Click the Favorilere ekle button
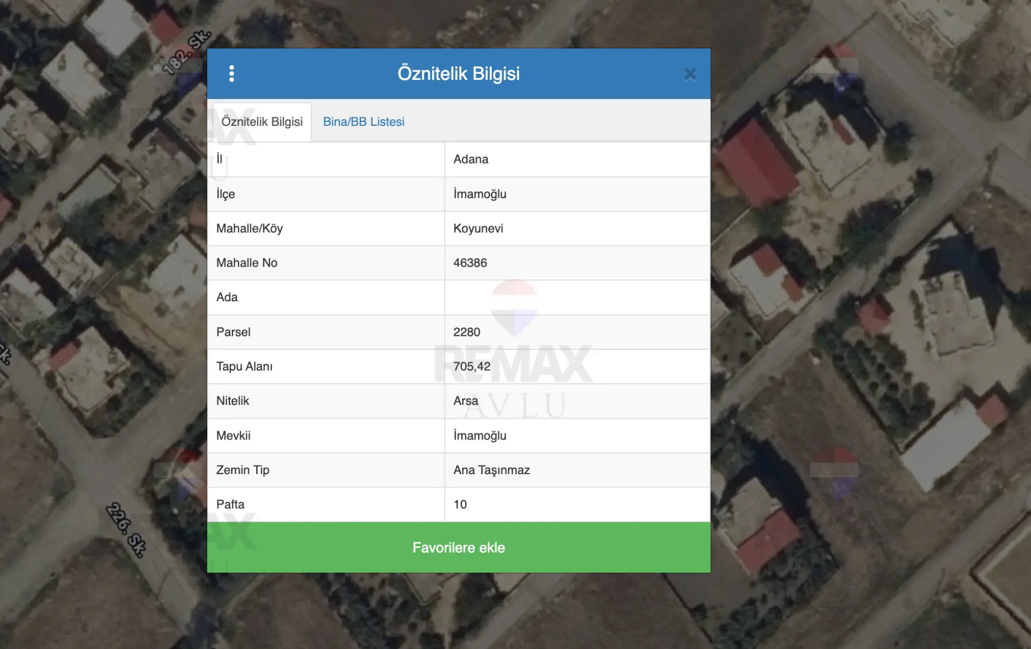This screenshot has width=1031, height=649. 459,547
